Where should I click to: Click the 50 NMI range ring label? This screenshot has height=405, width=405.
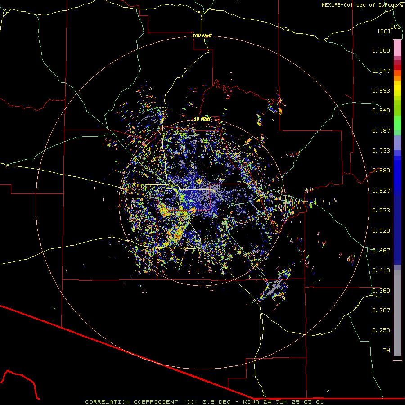[202, 119]
